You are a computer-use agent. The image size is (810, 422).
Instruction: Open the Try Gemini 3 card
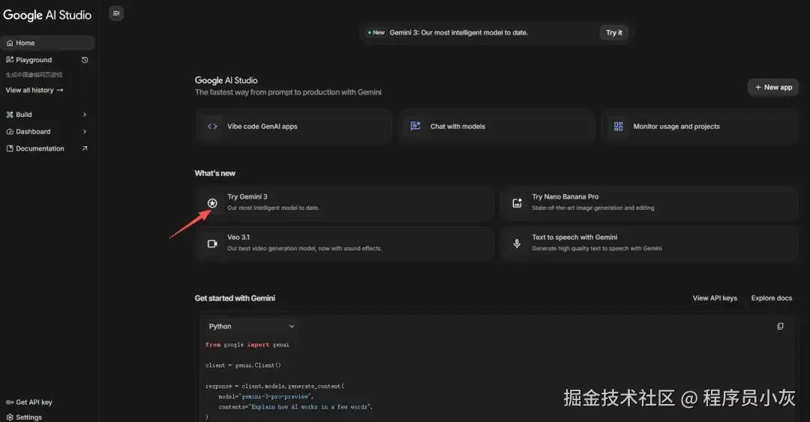click(344, 203)
